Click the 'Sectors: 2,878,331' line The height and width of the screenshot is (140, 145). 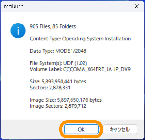50,88
